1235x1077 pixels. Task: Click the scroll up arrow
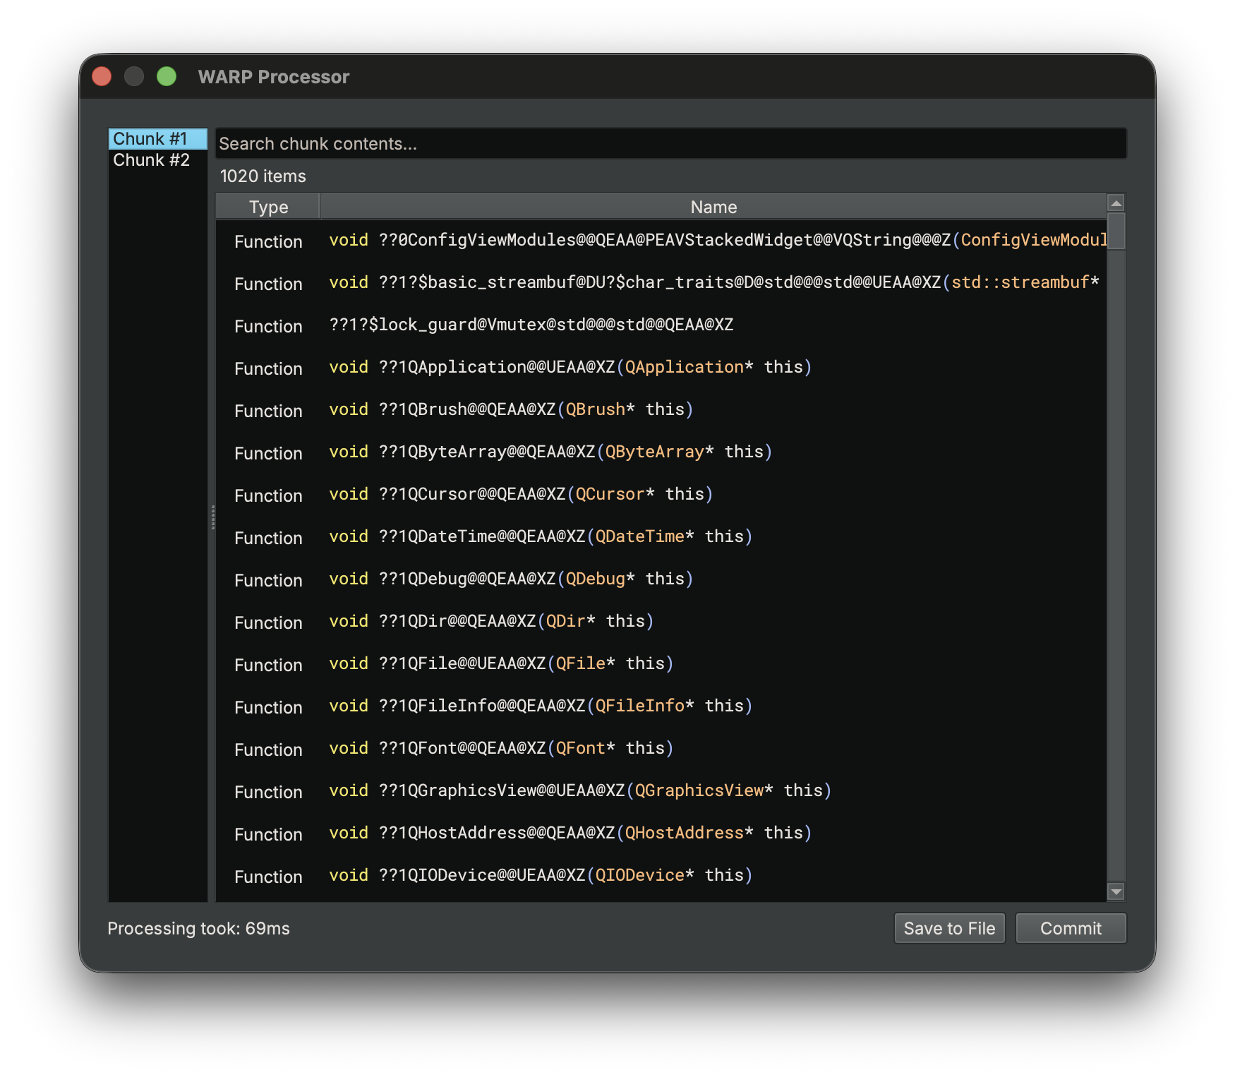pos(1116,204)
